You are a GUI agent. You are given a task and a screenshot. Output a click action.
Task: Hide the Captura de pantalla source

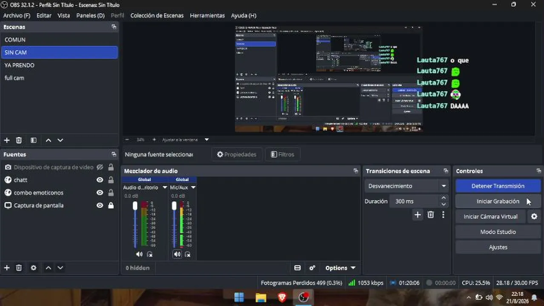click(100, 206)
